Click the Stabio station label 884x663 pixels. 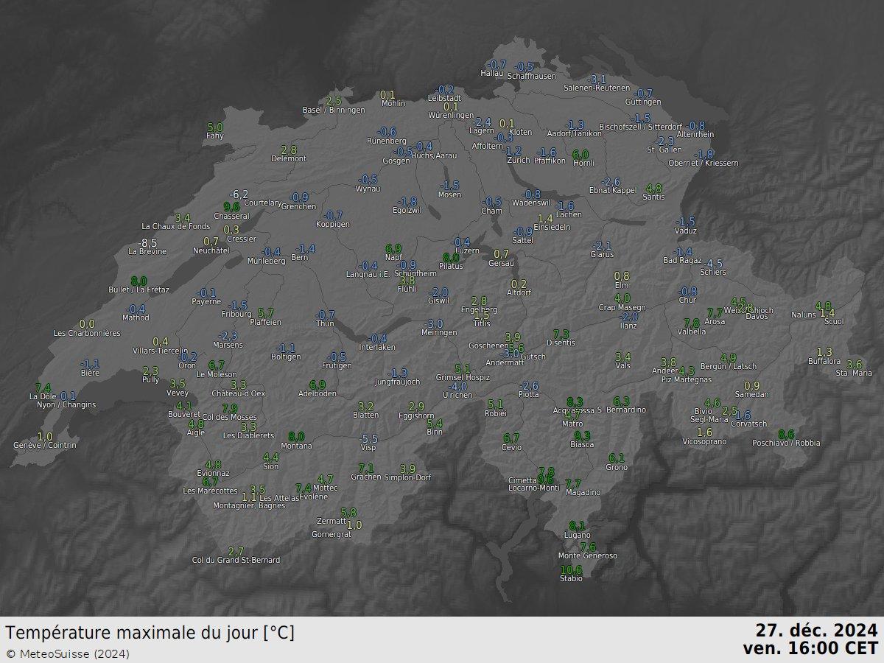(571, 578)
